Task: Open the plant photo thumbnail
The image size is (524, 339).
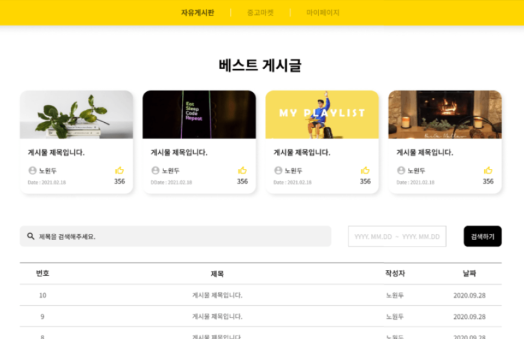Action: 76,114
